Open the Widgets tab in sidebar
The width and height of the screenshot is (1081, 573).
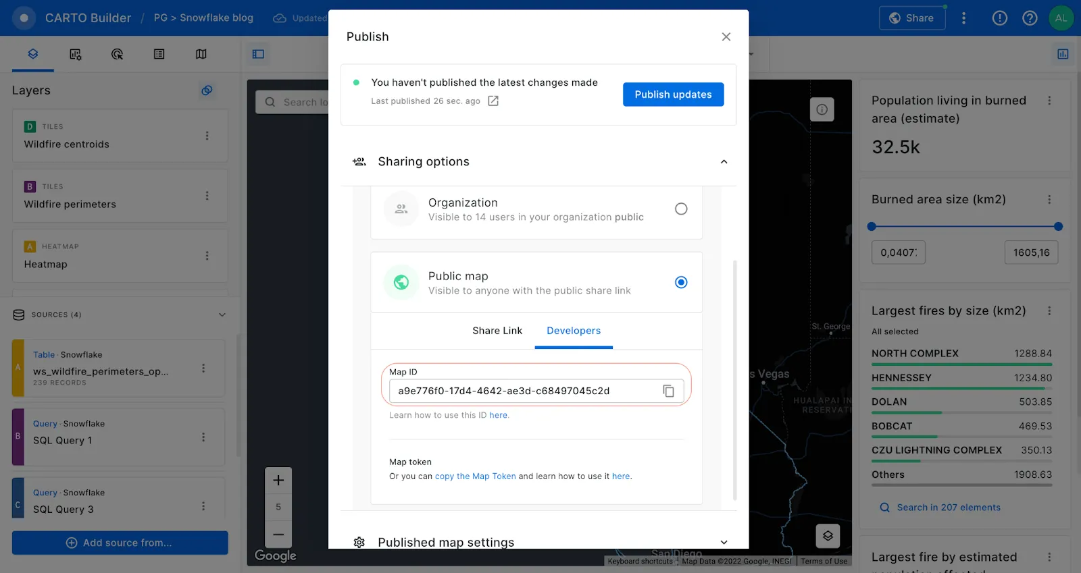(75, 54)
